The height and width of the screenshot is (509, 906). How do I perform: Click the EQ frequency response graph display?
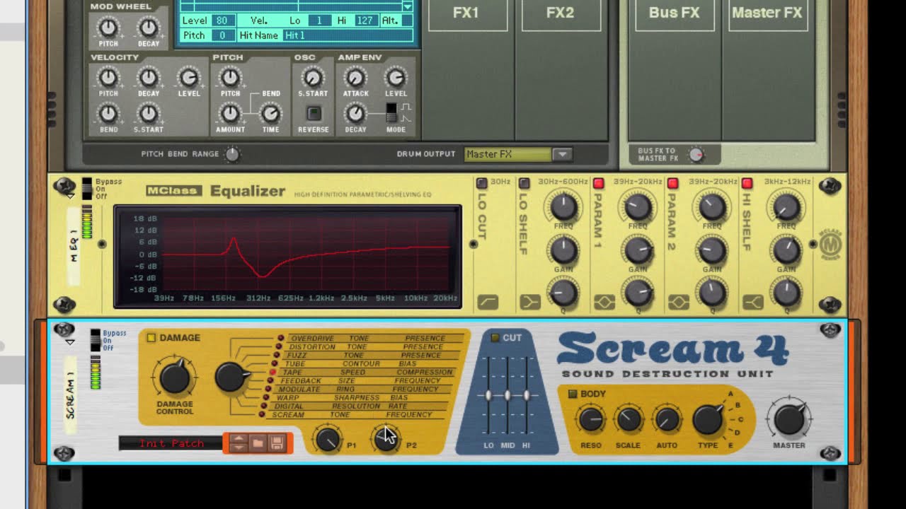287,257
